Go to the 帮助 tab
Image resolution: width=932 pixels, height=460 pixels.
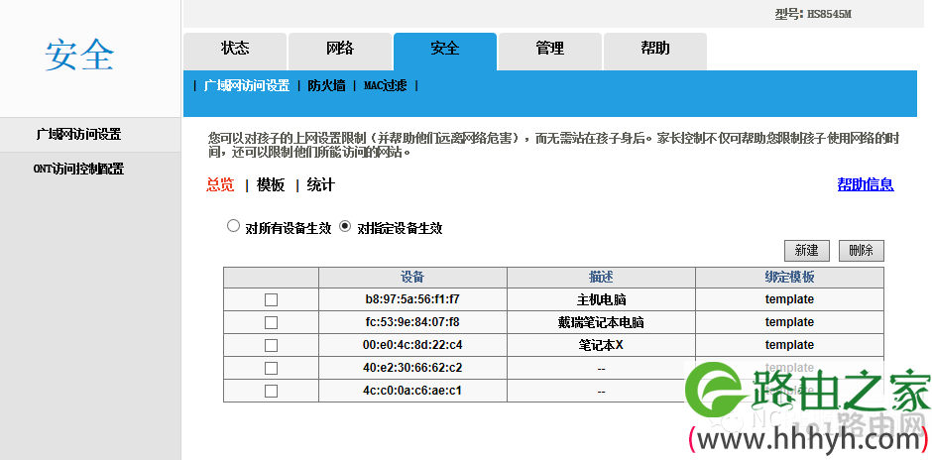(655, 52)
